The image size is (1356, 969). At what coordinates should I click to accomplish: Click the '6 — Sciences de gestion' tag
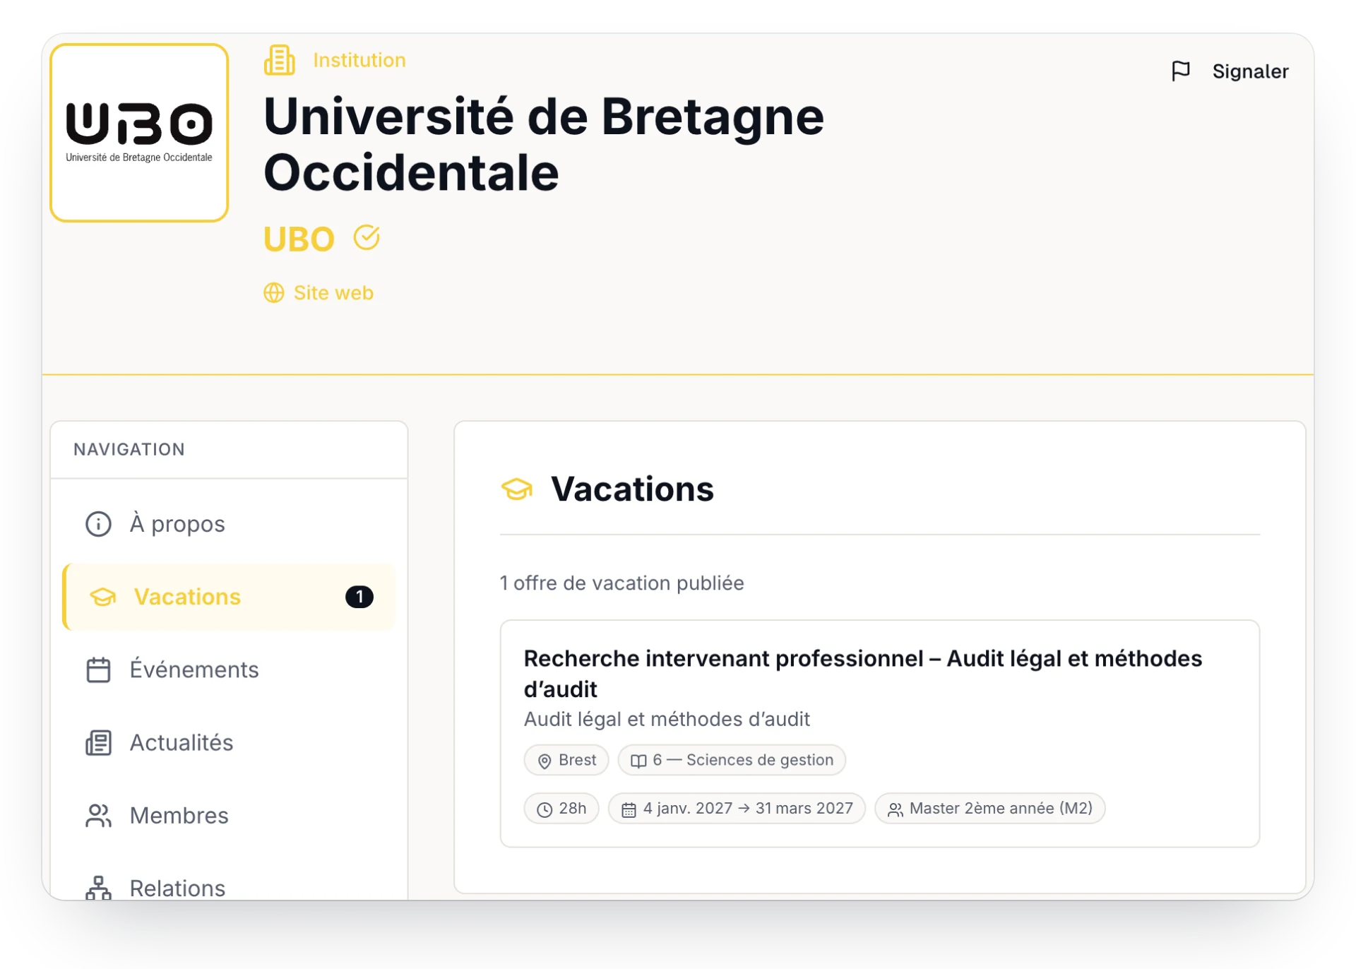pyautogui.click(x=732, y=760)
